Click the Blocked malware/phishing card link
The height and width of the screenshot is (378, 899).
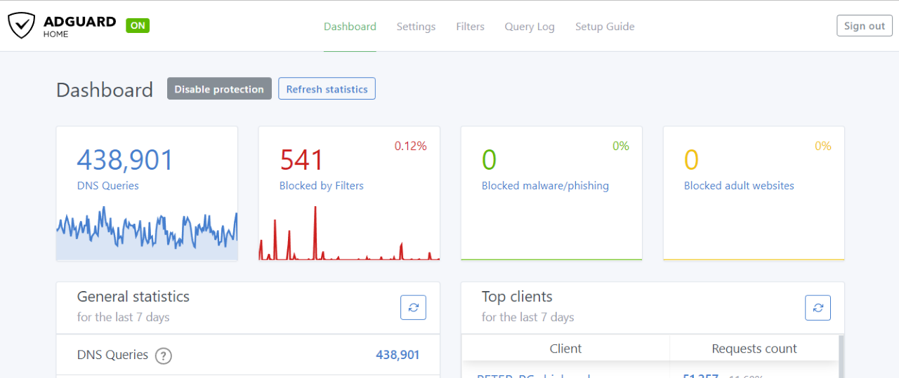pyautogui.click(x=545, y=186)
